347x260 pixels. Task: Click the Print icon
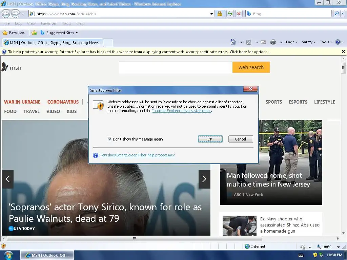(273, 42)
